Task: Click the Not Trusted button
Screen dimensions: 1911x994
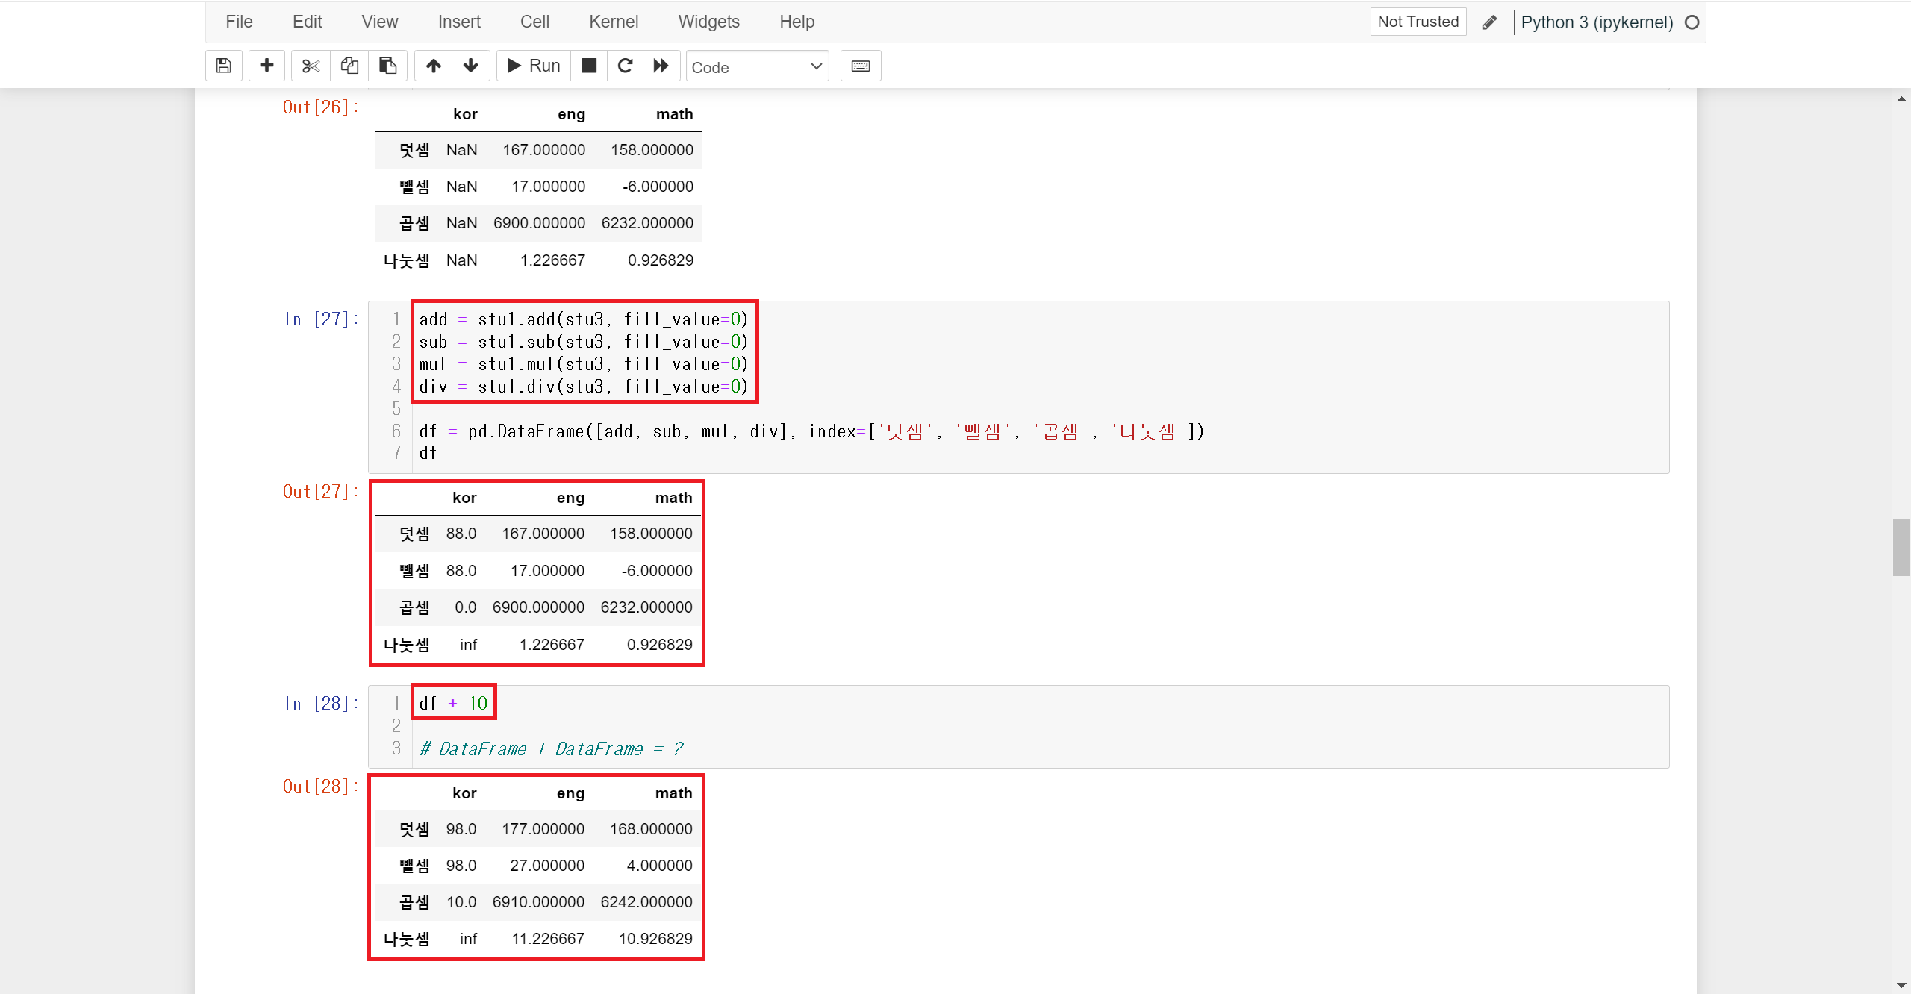Action: click(1418, 22)
